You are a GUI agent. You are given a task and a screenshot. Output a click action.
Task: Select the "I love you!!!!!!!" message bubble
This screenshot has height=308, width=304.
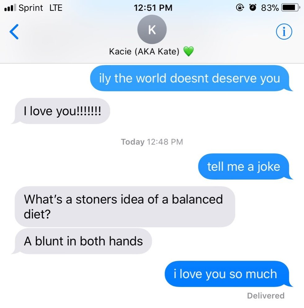(x=61, y=111)
